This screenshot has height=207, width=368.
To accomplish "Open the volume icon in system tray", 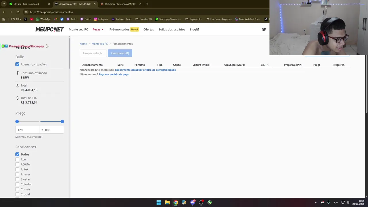I will (348, 202).
